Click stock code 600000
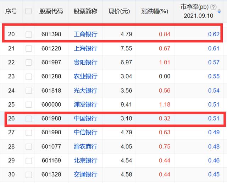 (51, 104)
